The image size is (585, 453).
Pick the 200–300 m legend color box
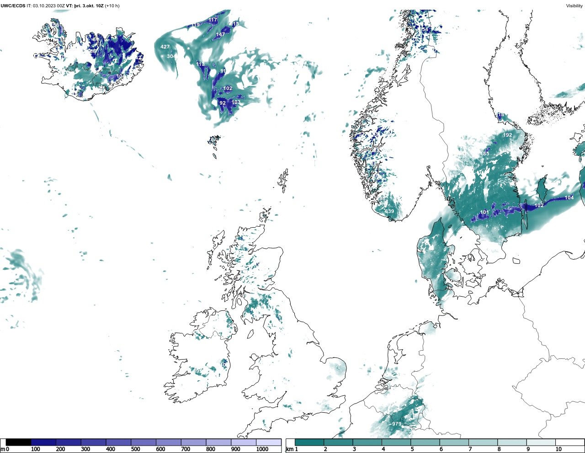[x=69, y=442]
